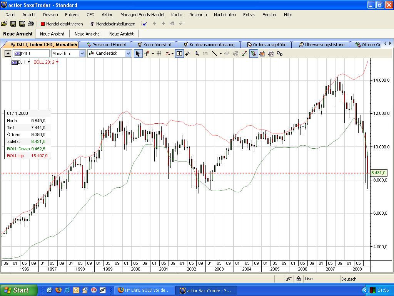This screenshot has height=296, width=394.
Task: Click the eraser icon in chart toolbar
Action: pyautogui.click(x=226, y=53)
